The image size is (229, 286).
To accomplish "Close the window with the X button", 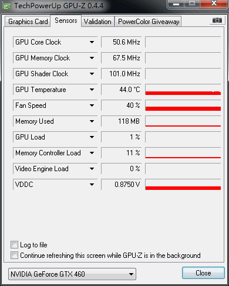I will coord(214,4).
